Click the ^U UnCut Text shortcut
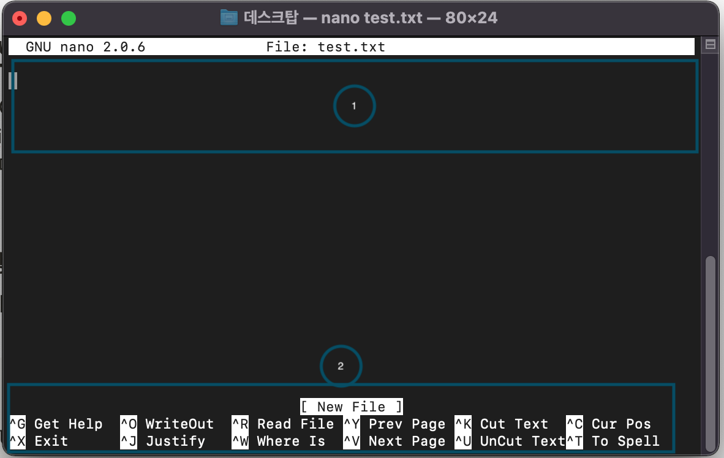The height and width of the screenshot is (458, 724). pyautogui.click(x=510, y=441)
